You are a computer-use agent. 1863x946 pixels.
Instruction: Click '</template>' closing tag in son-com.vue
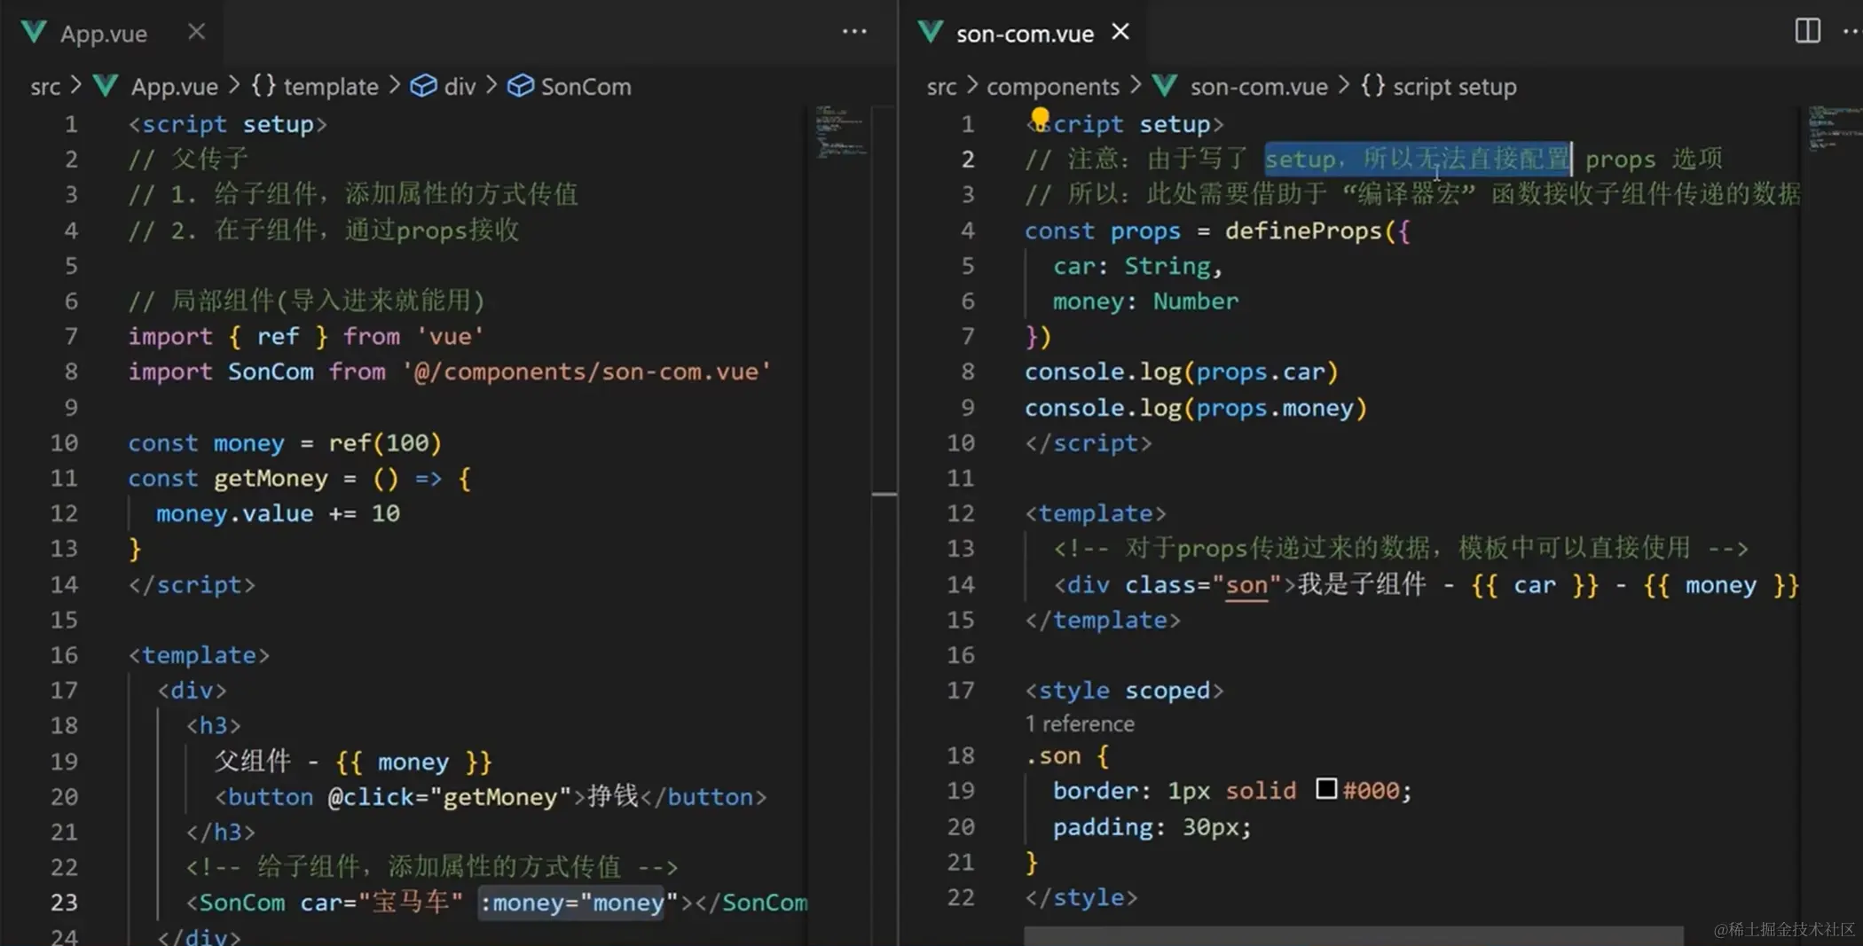1103,621
